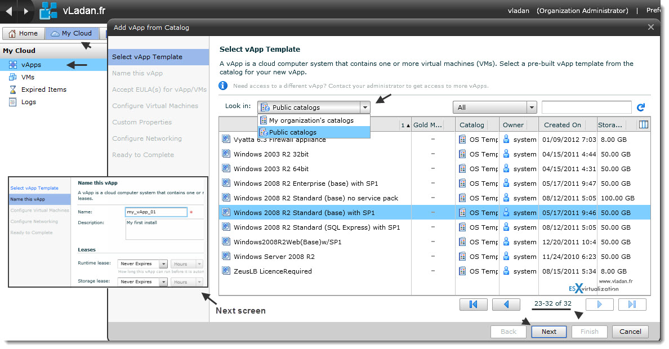Image resolution: width=669 pixels, height=349 pixels.
Task: Expand the Look in catalogs dropdown arrow
Action: tap(365, 108)
